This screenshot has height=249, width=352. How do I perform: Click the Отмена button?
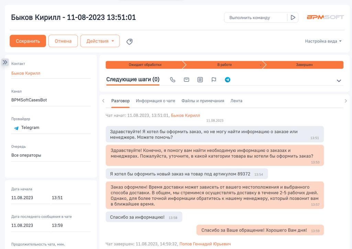[63, 41]
